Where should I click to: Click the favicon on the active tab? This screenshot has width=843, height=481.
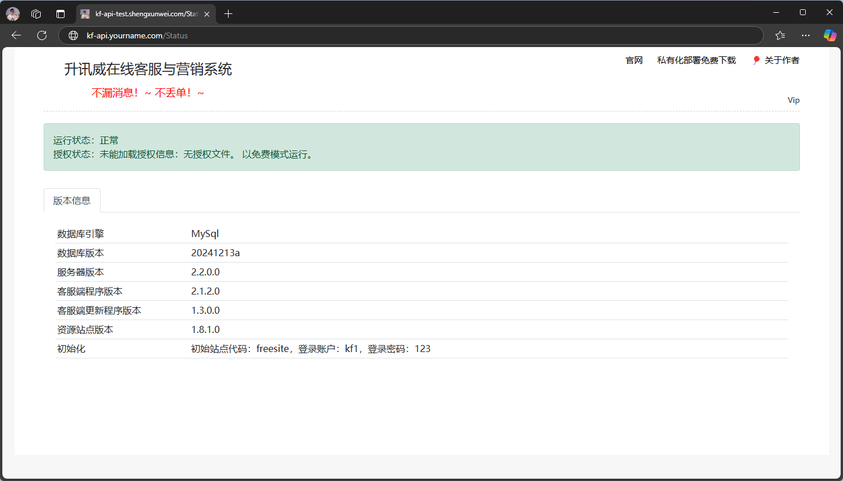tap(85, 13)
